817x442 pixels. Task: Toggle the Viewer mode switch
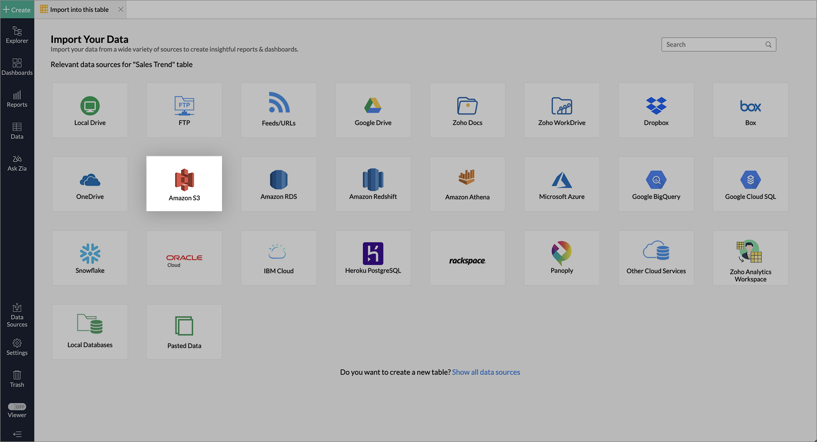[x=17, y=406]
